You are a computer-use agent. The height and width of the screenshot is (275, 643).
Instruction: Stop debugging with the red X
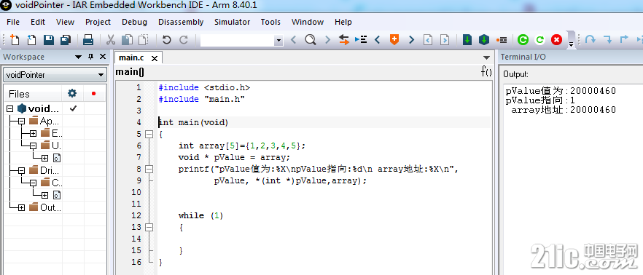click(556, 40)
